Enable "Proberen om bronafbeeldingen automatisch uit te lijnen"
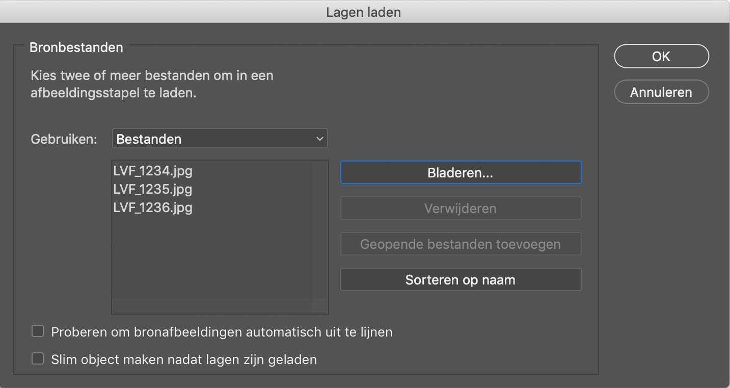The width and height of the screenshot is (730, 388). pos(37,331)
